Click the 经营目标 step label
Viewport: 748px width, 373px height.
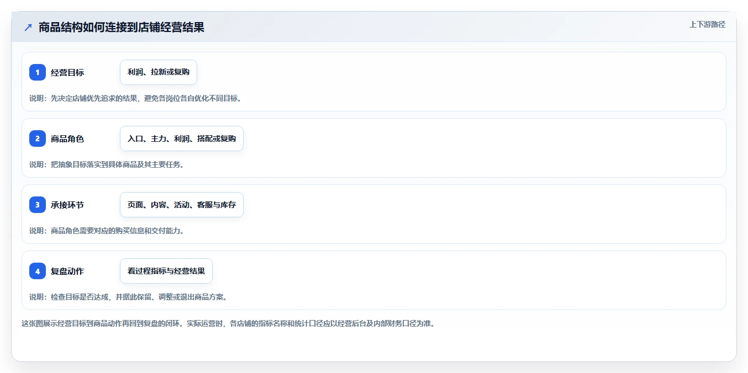point(67,72)
